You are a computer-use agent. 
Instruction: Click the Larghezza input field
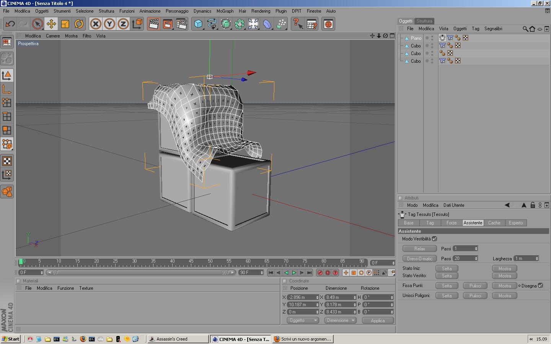pyautogui.click(x=524, y=259)
